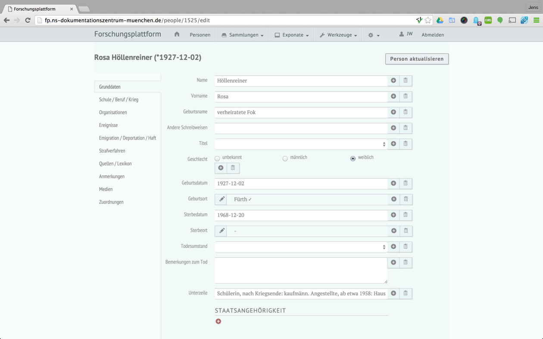Click the Sterbedatum input field
Image resolution: width=543 pixels, height=339 pixels.
click(301, 215)
